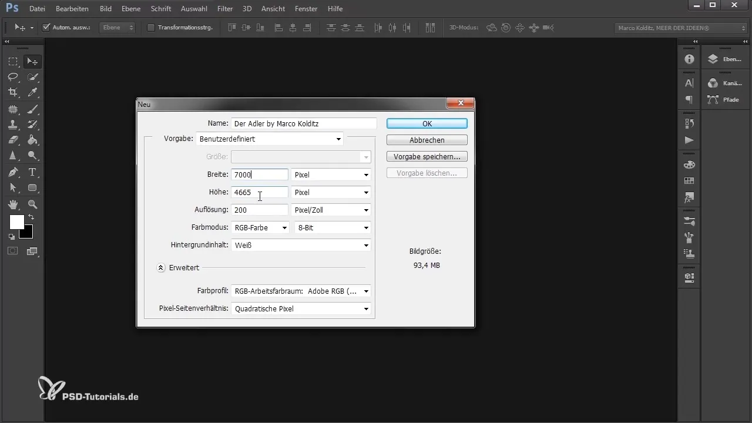
Task: Open the Ebene auto-select dropdown
Action: tap(117, 28)
